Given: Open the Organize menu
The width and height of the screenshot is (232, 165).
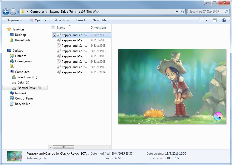Looking at the screenshot, I should tap(14, 20).
